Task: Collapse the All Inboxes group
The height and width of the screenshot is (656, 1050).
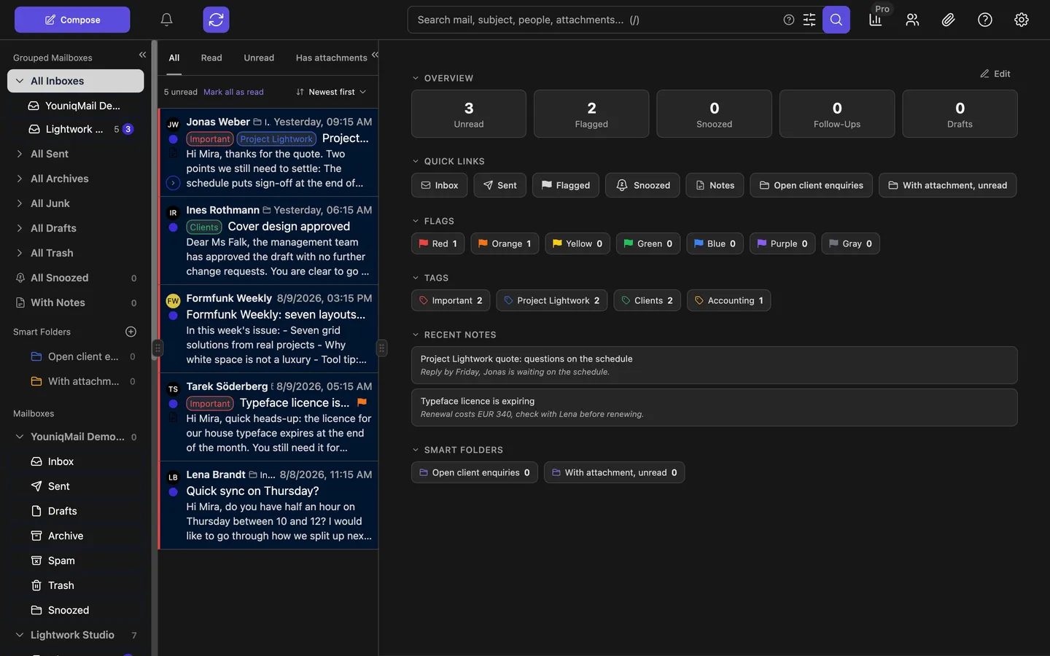Action: 20,81
